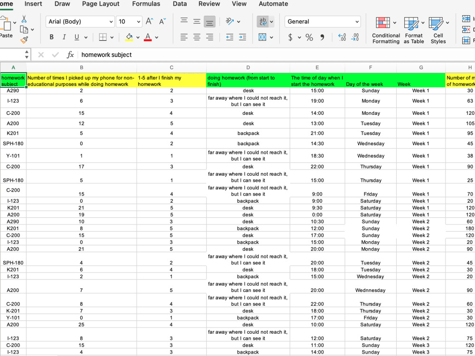Increase font size with large A icon

click(x=149, y=21)
